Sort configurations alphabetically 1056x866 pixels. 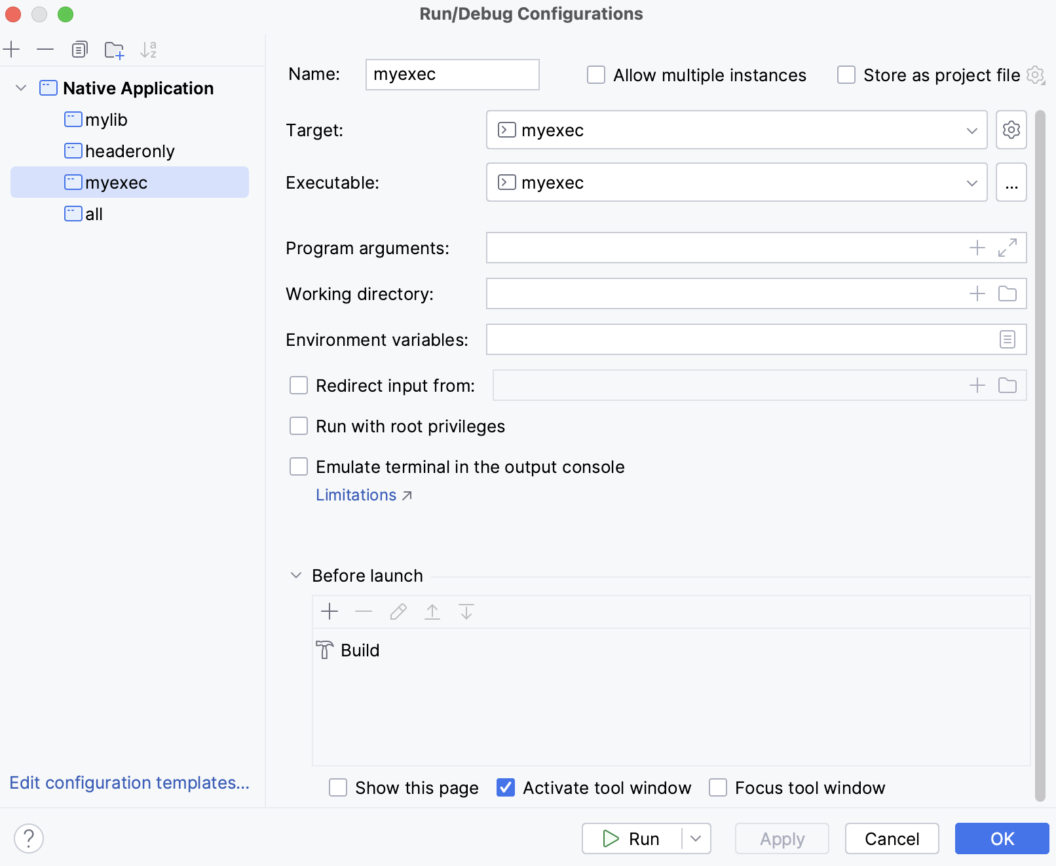pyautogui.click(x=149, y=49)
